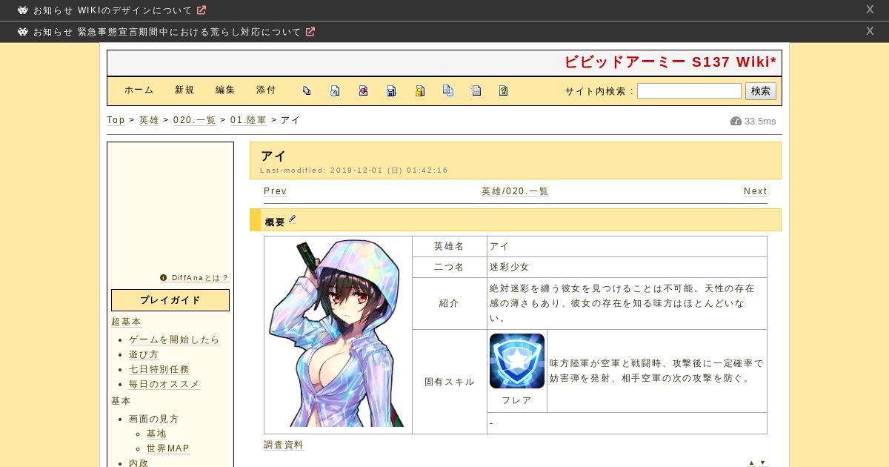Click the 英雄名 table header cell
This screenshot has height=467, width=889.
pos(450,247)
